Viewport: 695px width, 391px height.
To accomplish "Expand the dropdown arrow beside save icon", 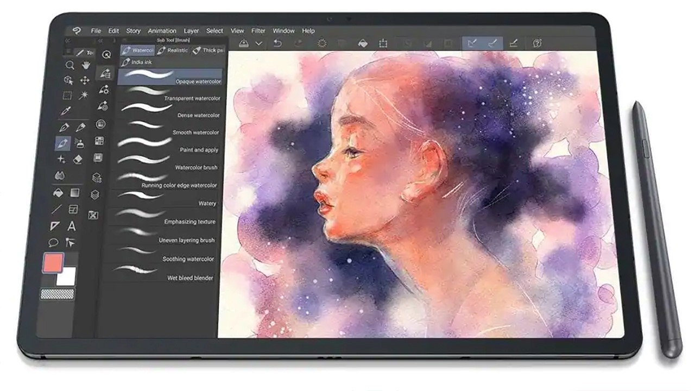I will click(x=259, y=43).
